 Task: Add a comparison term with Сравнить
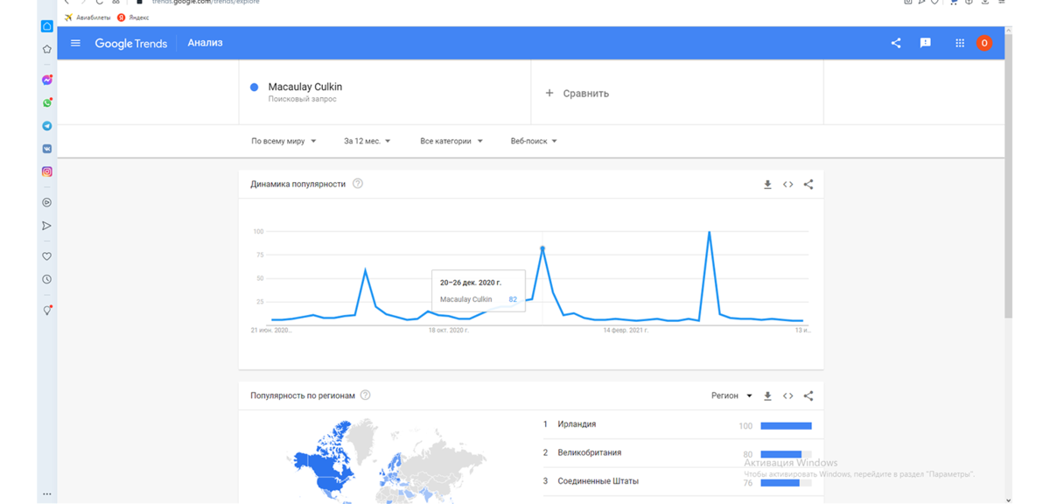tap(577, 93)
